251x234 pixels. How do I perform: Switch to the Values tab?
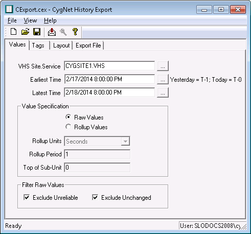click(17, 44)
